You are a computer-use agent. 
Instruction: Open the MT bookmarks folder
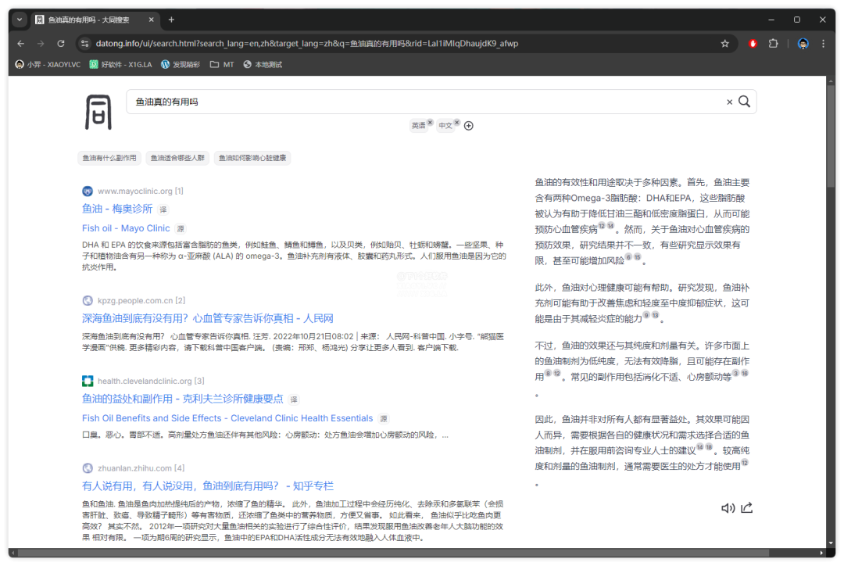tap(222, 64)
